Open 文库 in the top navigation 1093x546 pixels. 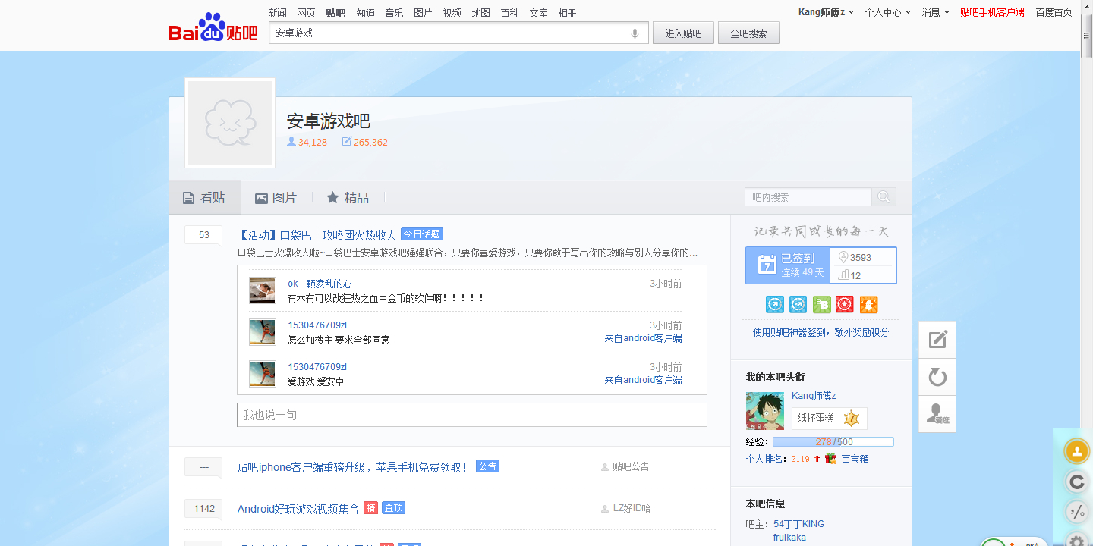coord(539,13)
